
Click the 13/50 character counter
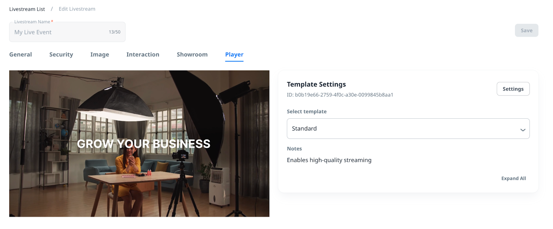(114, 32)
